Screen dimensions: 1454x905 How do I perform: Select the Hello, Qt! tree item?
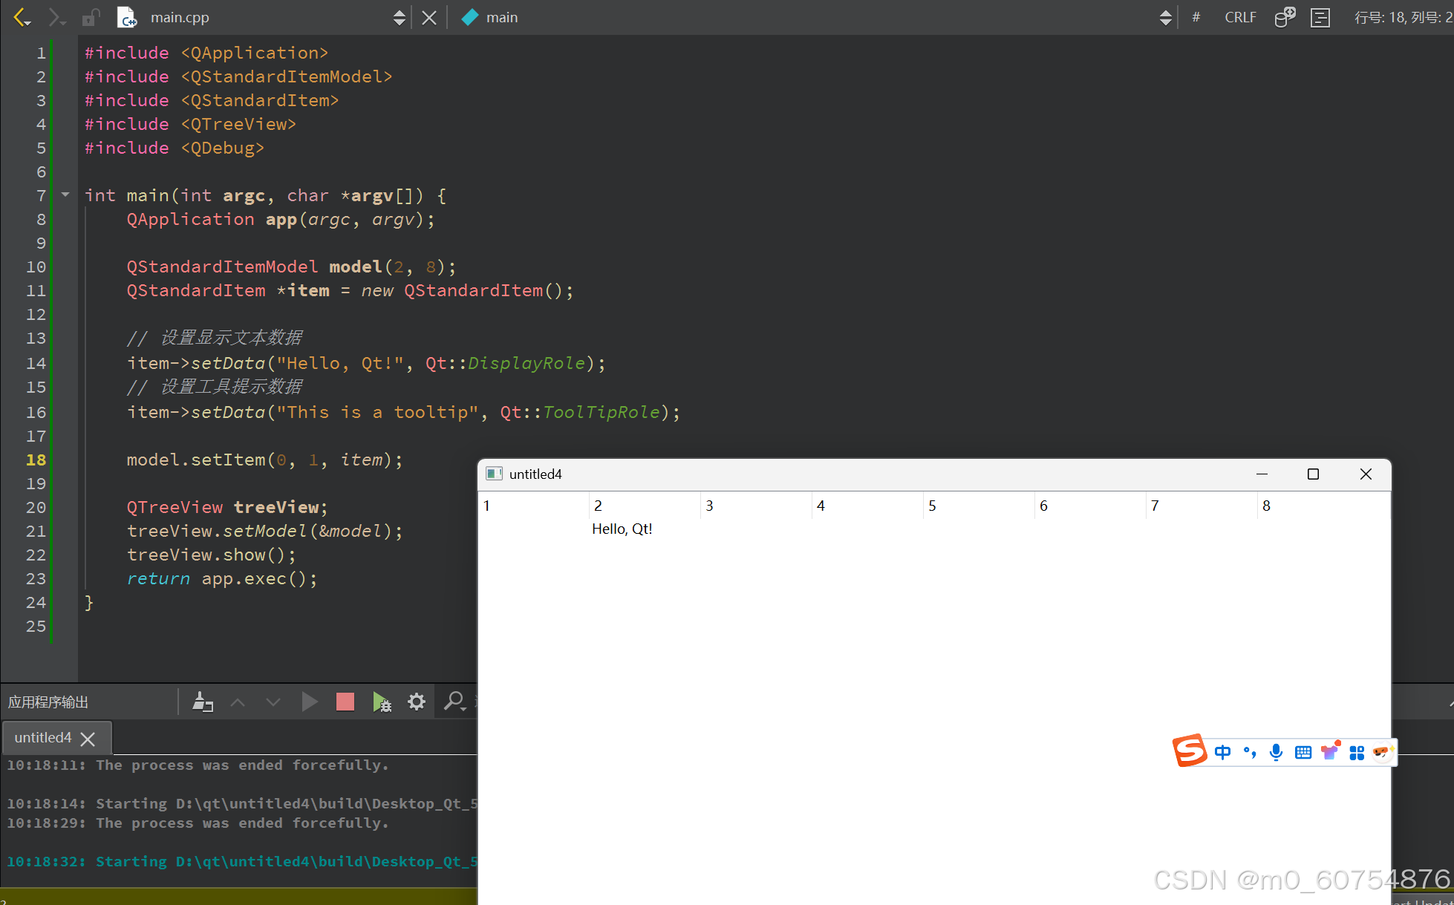[622, 529]
